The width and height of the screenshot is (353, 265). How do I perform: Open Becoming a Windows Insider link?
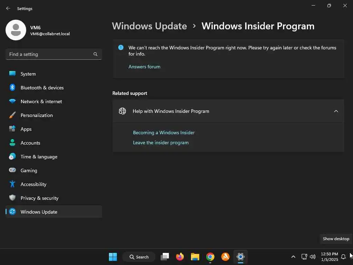pos(164,132)
